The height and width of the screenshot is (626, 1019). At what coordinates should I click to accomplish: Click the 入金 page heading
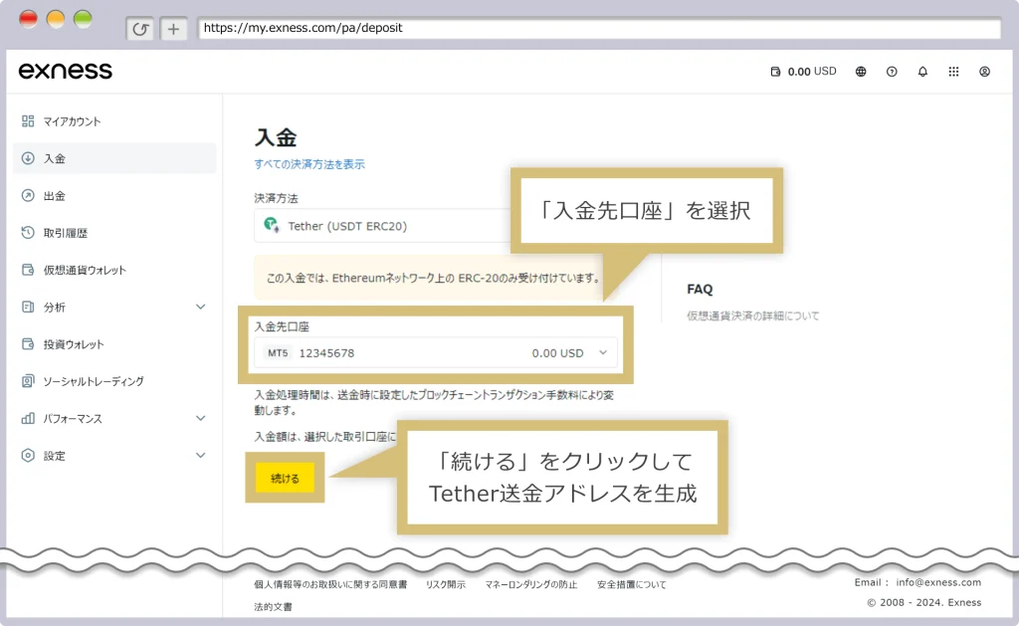pos(276,137)
